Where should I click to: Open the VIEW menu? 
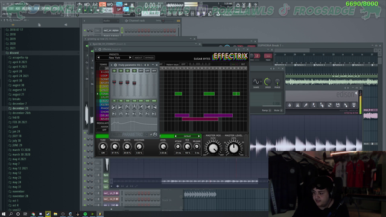pyautogui.click(x=37, y=8)
